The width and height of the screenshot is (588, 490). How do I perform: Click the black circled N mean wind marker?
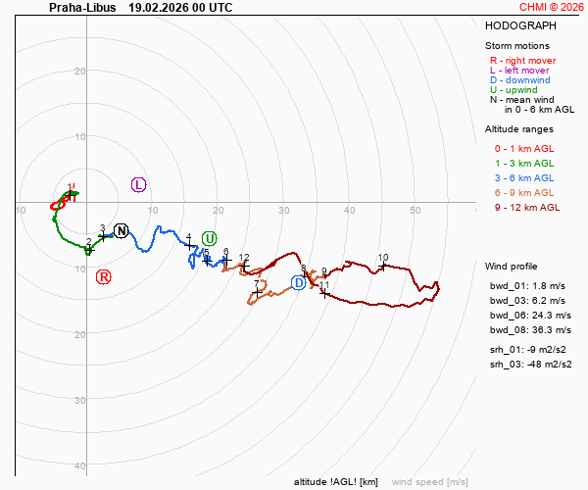click(121, 230)
